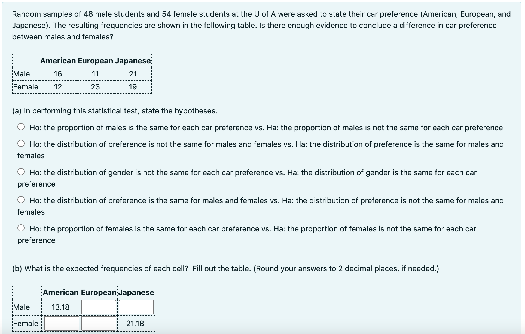Click the observed value 23 in Female row
The height and width of the screenshot is (334, 525).
(x=95, y=87)
